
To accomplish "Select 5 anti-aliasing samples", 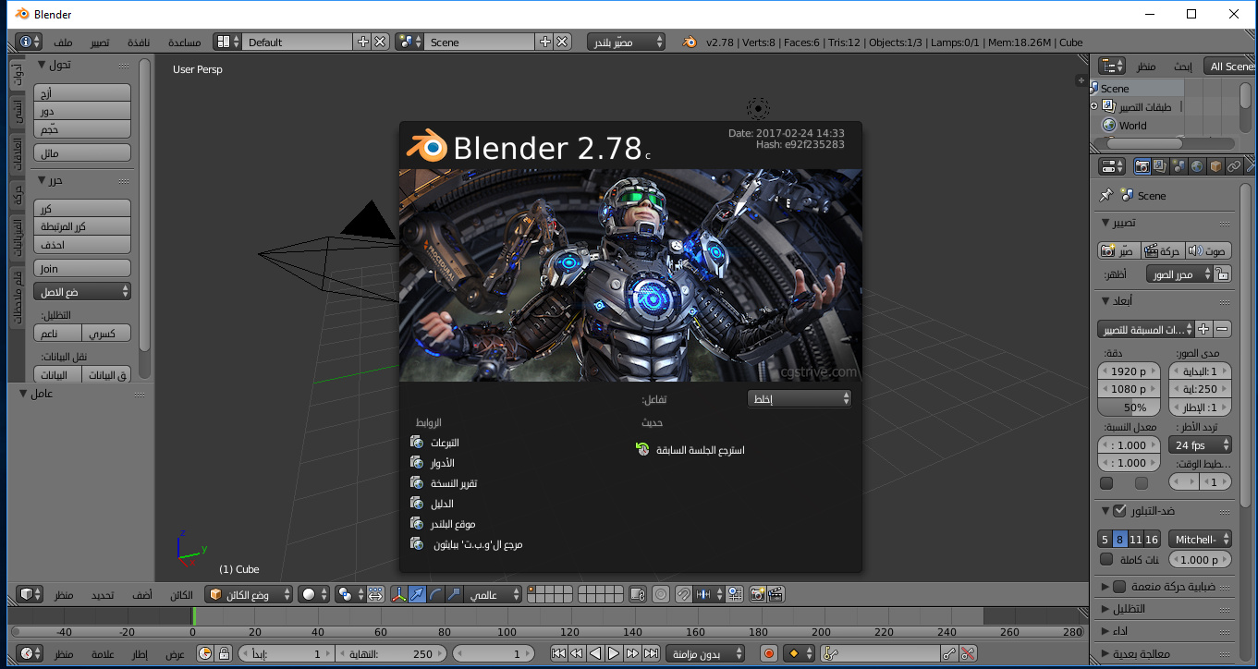I will pyautogui.click(x=1105, y=539).
